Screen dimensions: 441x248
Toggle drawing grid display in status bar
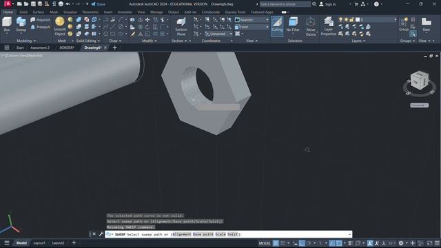tap(276, 243)
